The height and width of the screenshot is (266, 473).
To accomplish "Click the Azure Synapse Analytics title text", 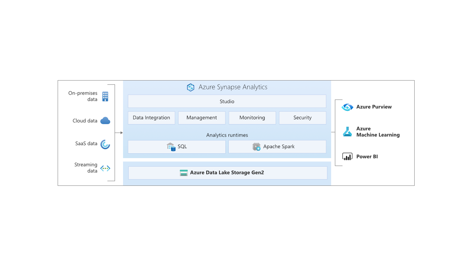I will [233, 87].
